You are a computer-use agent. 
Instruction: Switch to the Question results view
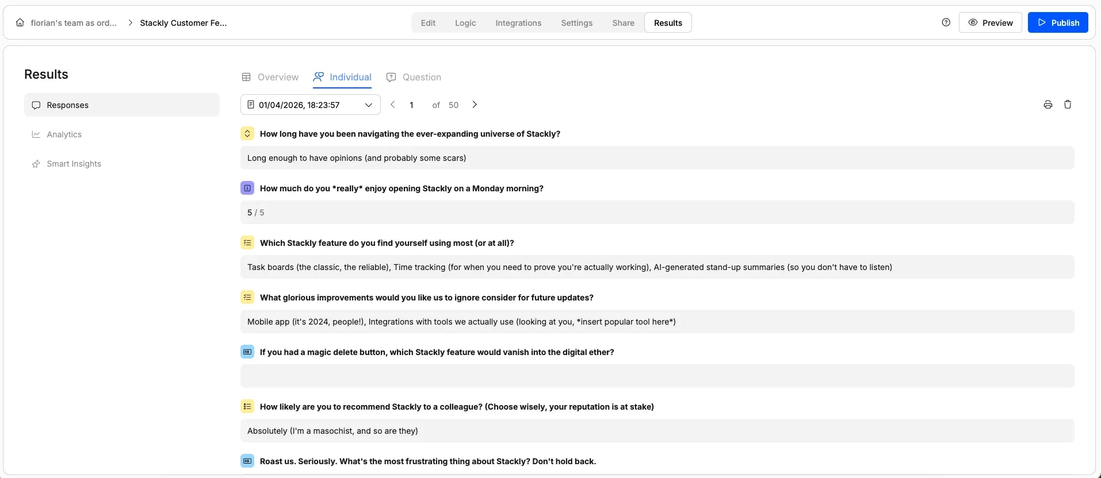pyautogui.click(x=414, y=77)
